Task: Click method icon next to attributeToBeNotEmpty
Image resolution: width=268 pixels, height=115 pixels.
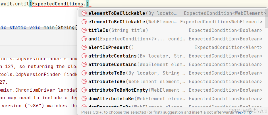Action: pyautogui.click(x=84, y=90)
